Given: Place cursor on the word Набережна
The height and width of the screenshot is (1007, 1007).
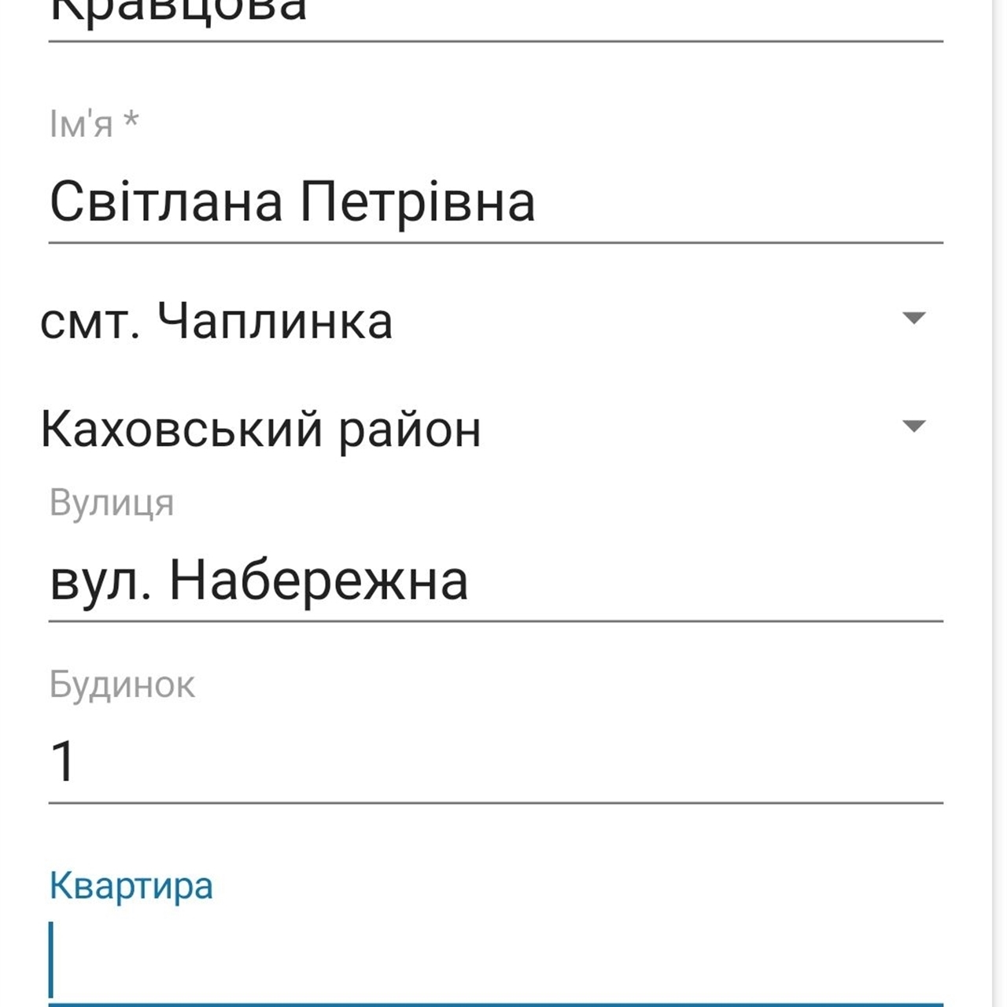Looking at the screenshot, I should click(319, 582).
